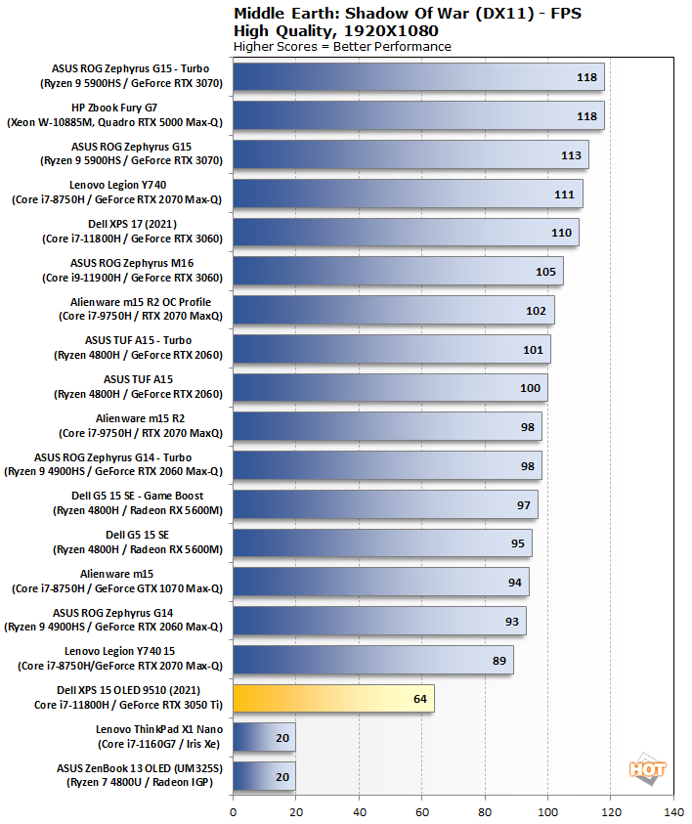Click the value 100 on the ASUS TUF A15 bar

(x=530, y=388)
